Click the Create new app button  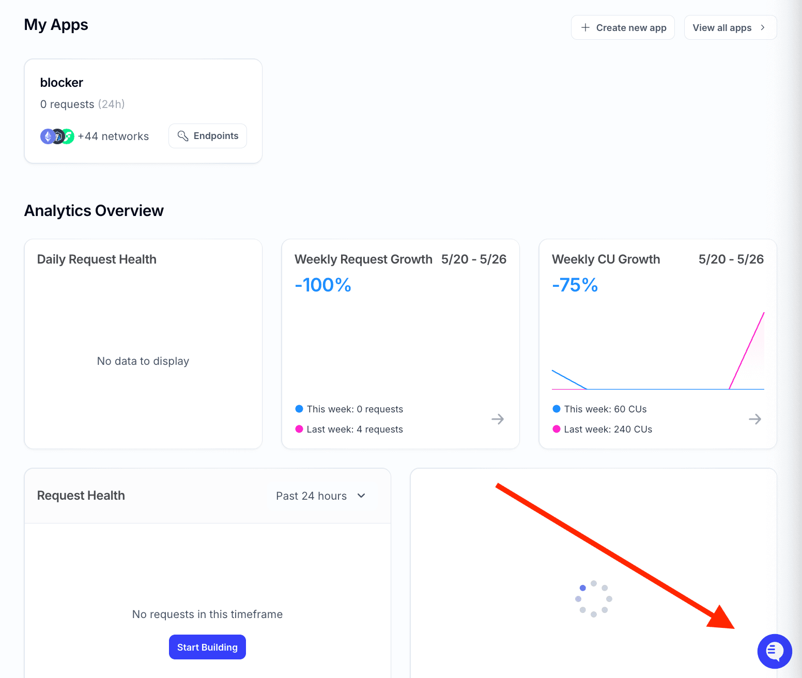coord(623,27)
